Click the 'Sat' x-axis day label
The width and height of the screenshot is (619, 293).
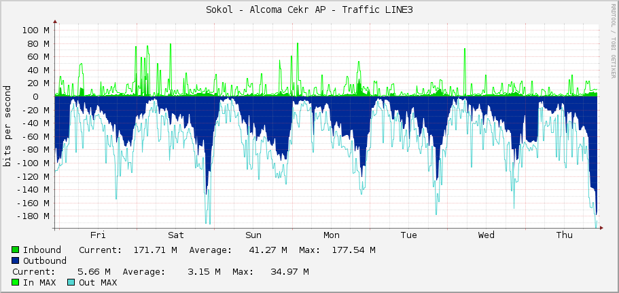176,235
